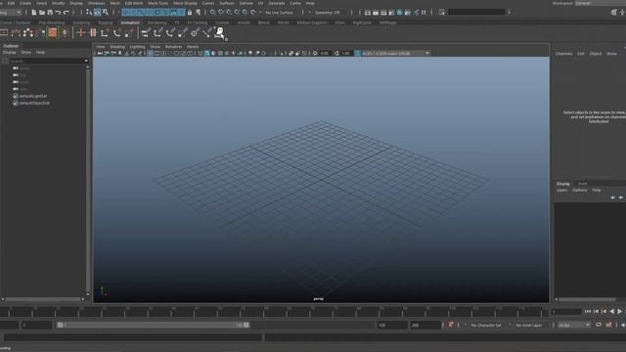The height and width of the screenshot is (352, 626).
Task: Open the Render View window icon
Action: coord(368,13)
